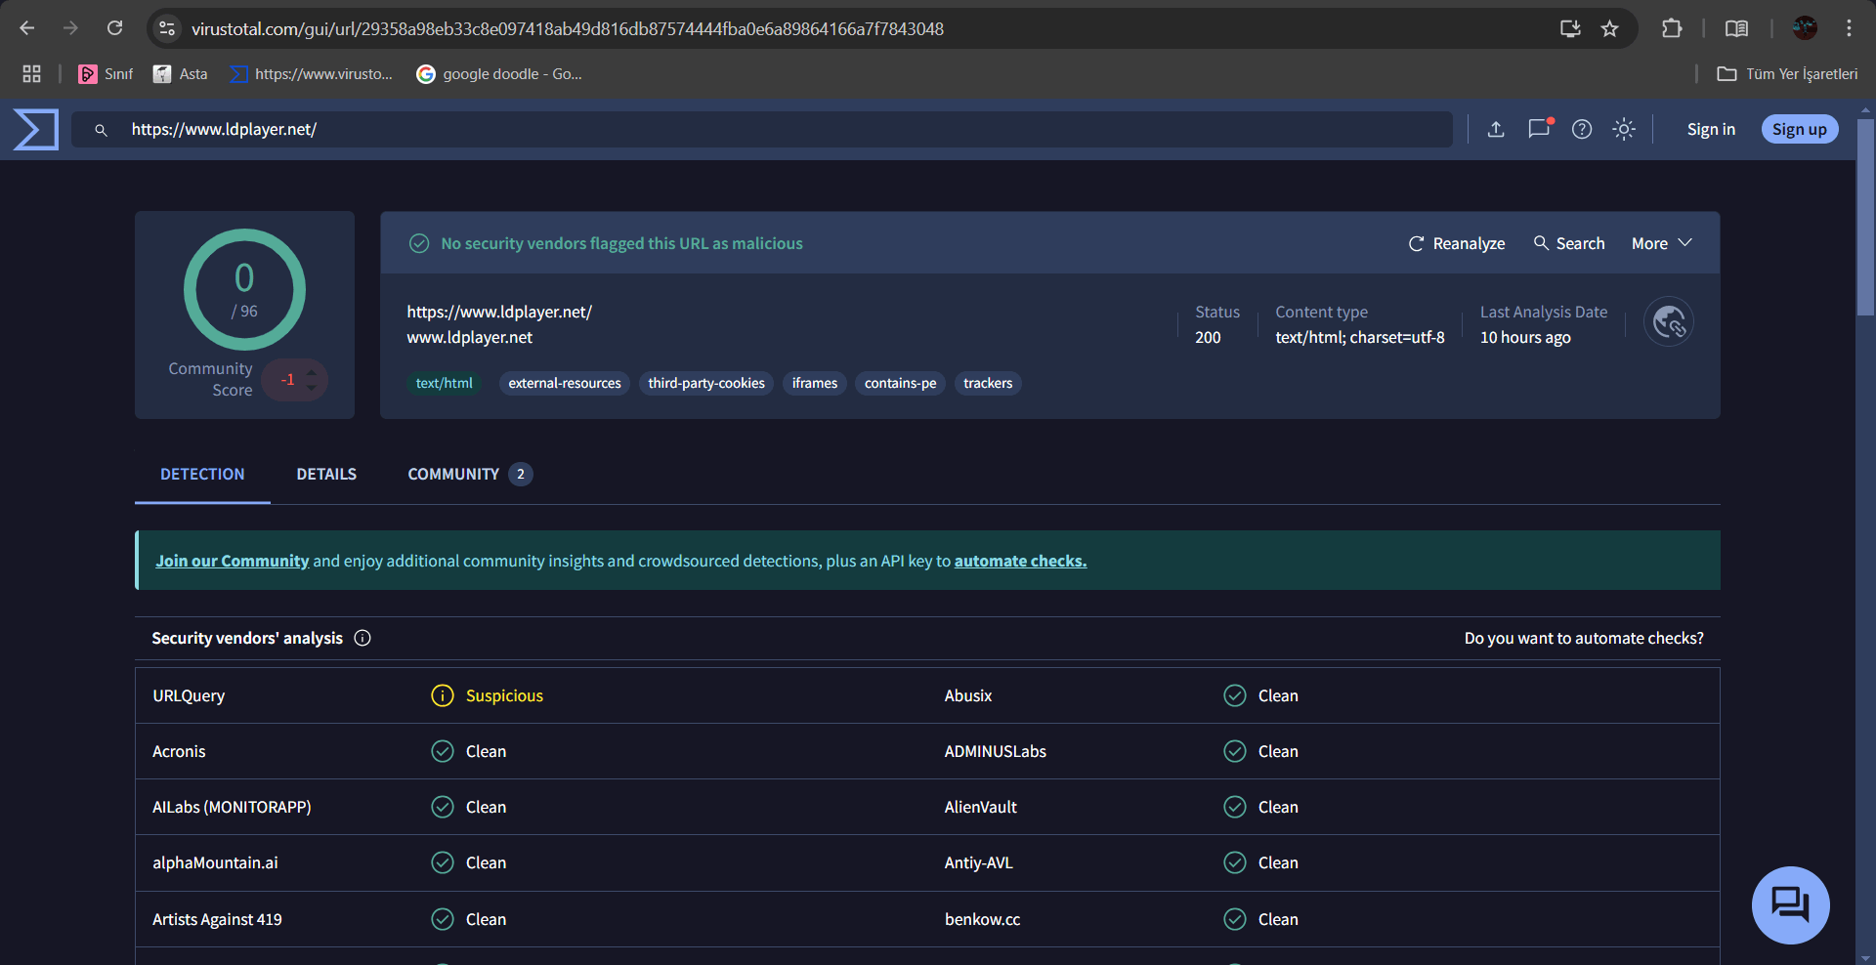Install the app from the address bar
This screenshot has width=1876, height=965.
point(1570,28)
